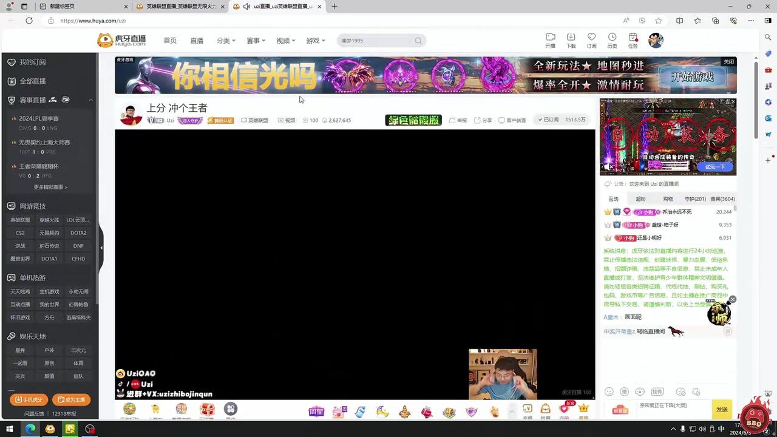This screenshot has width=777, height=437.
Task: Click the microphone icon in the system tray
Action: pos(683,429)
